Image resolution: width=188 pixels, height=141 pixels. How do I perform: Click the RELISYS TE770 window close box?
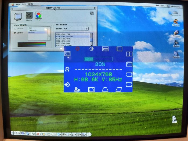pyautogui.click(x=12, y=9)
